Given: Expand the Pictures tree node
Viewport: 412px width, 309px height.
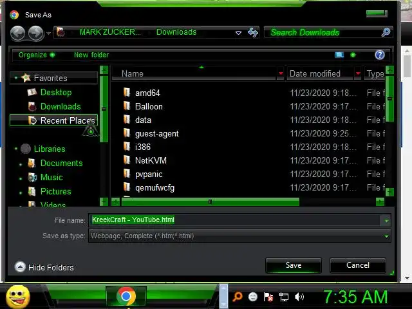Looking at the screenshot, I should (x=21, y=193).
